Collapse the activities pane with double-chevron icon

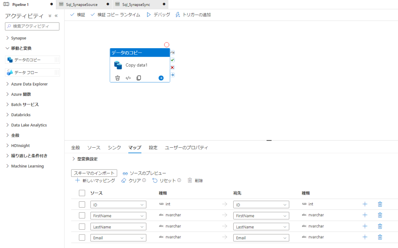[56, 16]
